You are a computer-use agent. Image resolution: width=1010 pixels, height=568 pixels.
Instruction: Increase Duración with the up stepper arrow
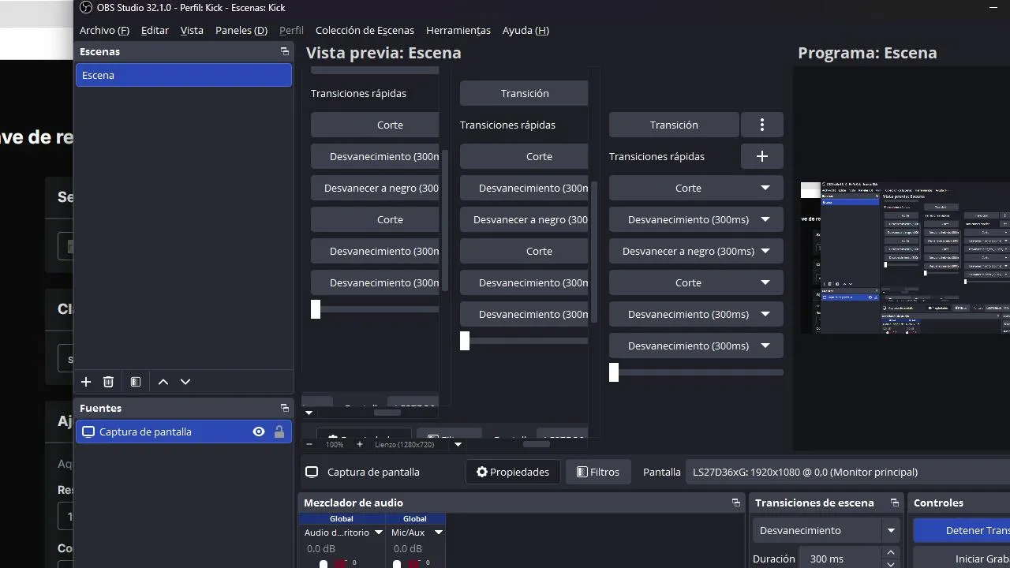point(891,553)
